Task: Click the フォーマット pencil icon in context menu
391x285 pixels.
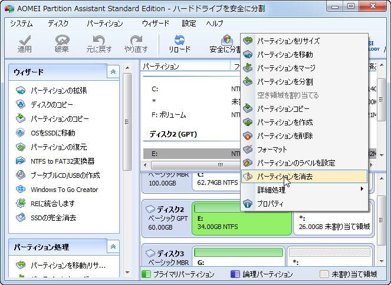Action: pos(248,149)
